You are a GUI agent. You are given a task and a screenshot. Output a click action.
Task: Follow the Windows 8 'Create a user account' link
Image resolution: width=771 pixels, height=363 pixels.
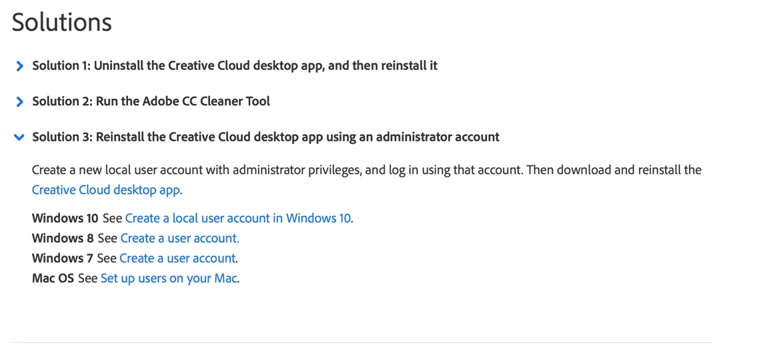tap(179, 238)
